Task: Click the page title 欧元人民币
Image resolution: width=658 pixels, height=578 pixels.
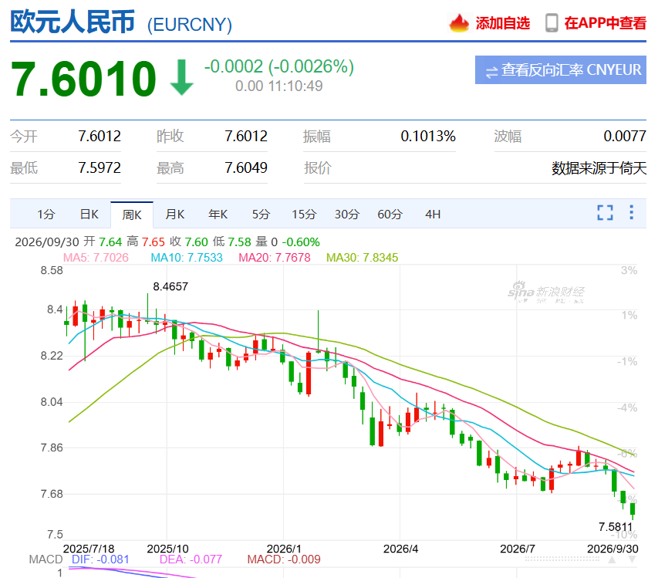Action: [73, 22]
